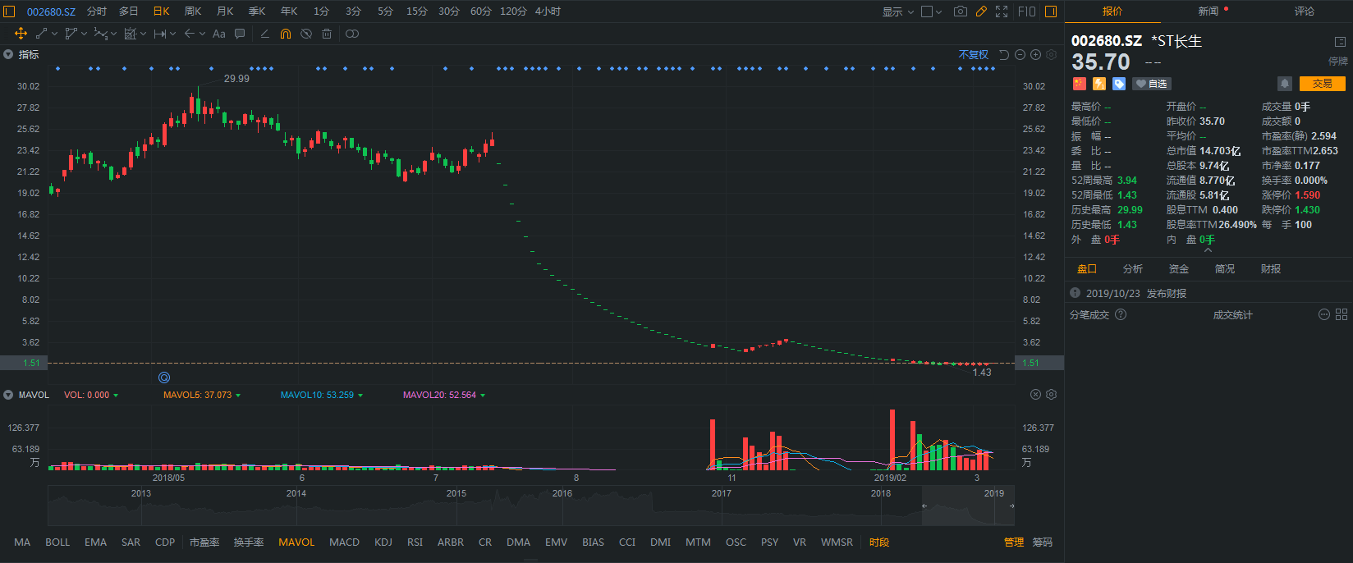Take a chart screenshot with camera icon

[x=960, y=11]
